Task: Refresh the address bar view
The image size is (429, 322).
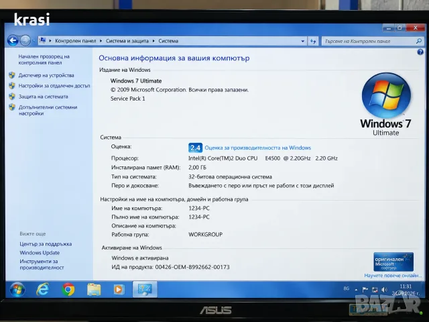Action: pyautogui.click(x=313, y=41)
